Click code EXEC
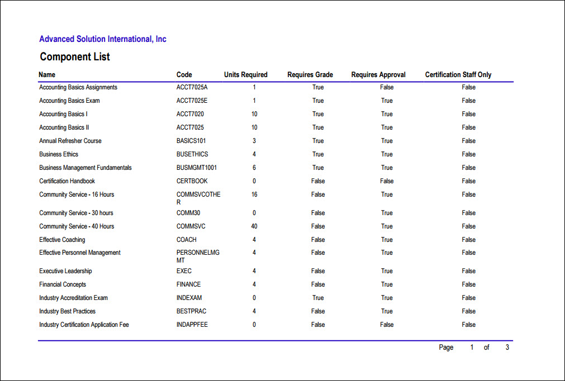Viewport: 565px width, 381px height. point(184,271)
